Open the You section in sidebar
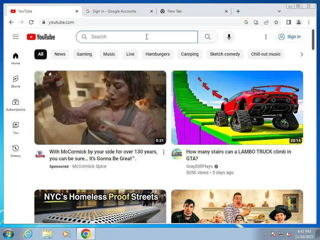 (x=16, y=128)
